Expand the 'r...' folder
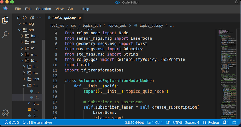This screenshot has width=241, height=127. [24, 73]
